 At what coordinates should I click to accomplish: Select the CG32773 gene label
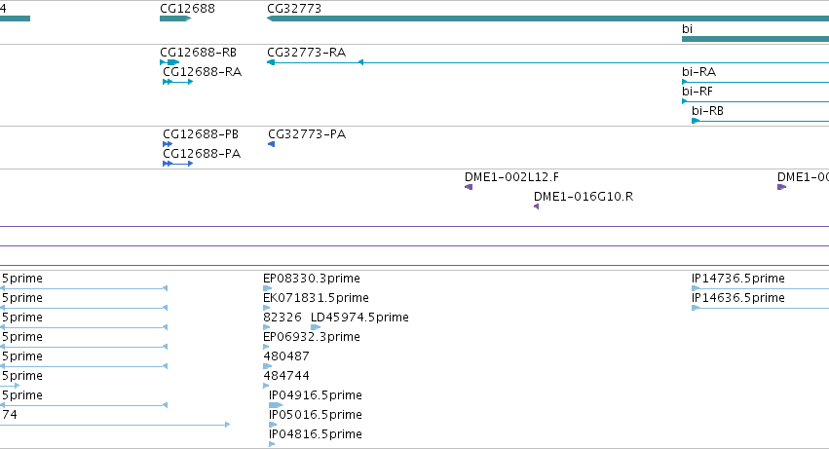(x=294, y=9)
